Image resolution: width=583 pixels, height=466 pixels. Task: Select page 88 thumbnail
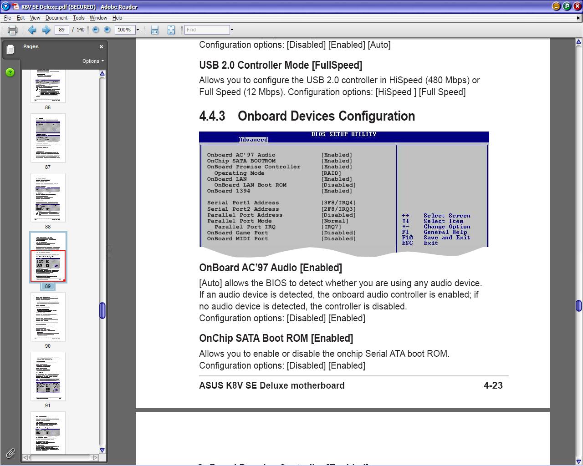point(48,198)
